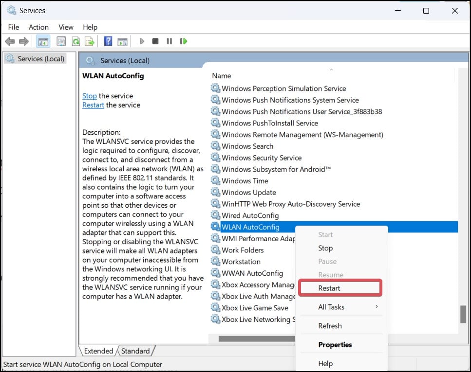
Task: Click the vertical scrollbar thumb
Action: point(463,314)
